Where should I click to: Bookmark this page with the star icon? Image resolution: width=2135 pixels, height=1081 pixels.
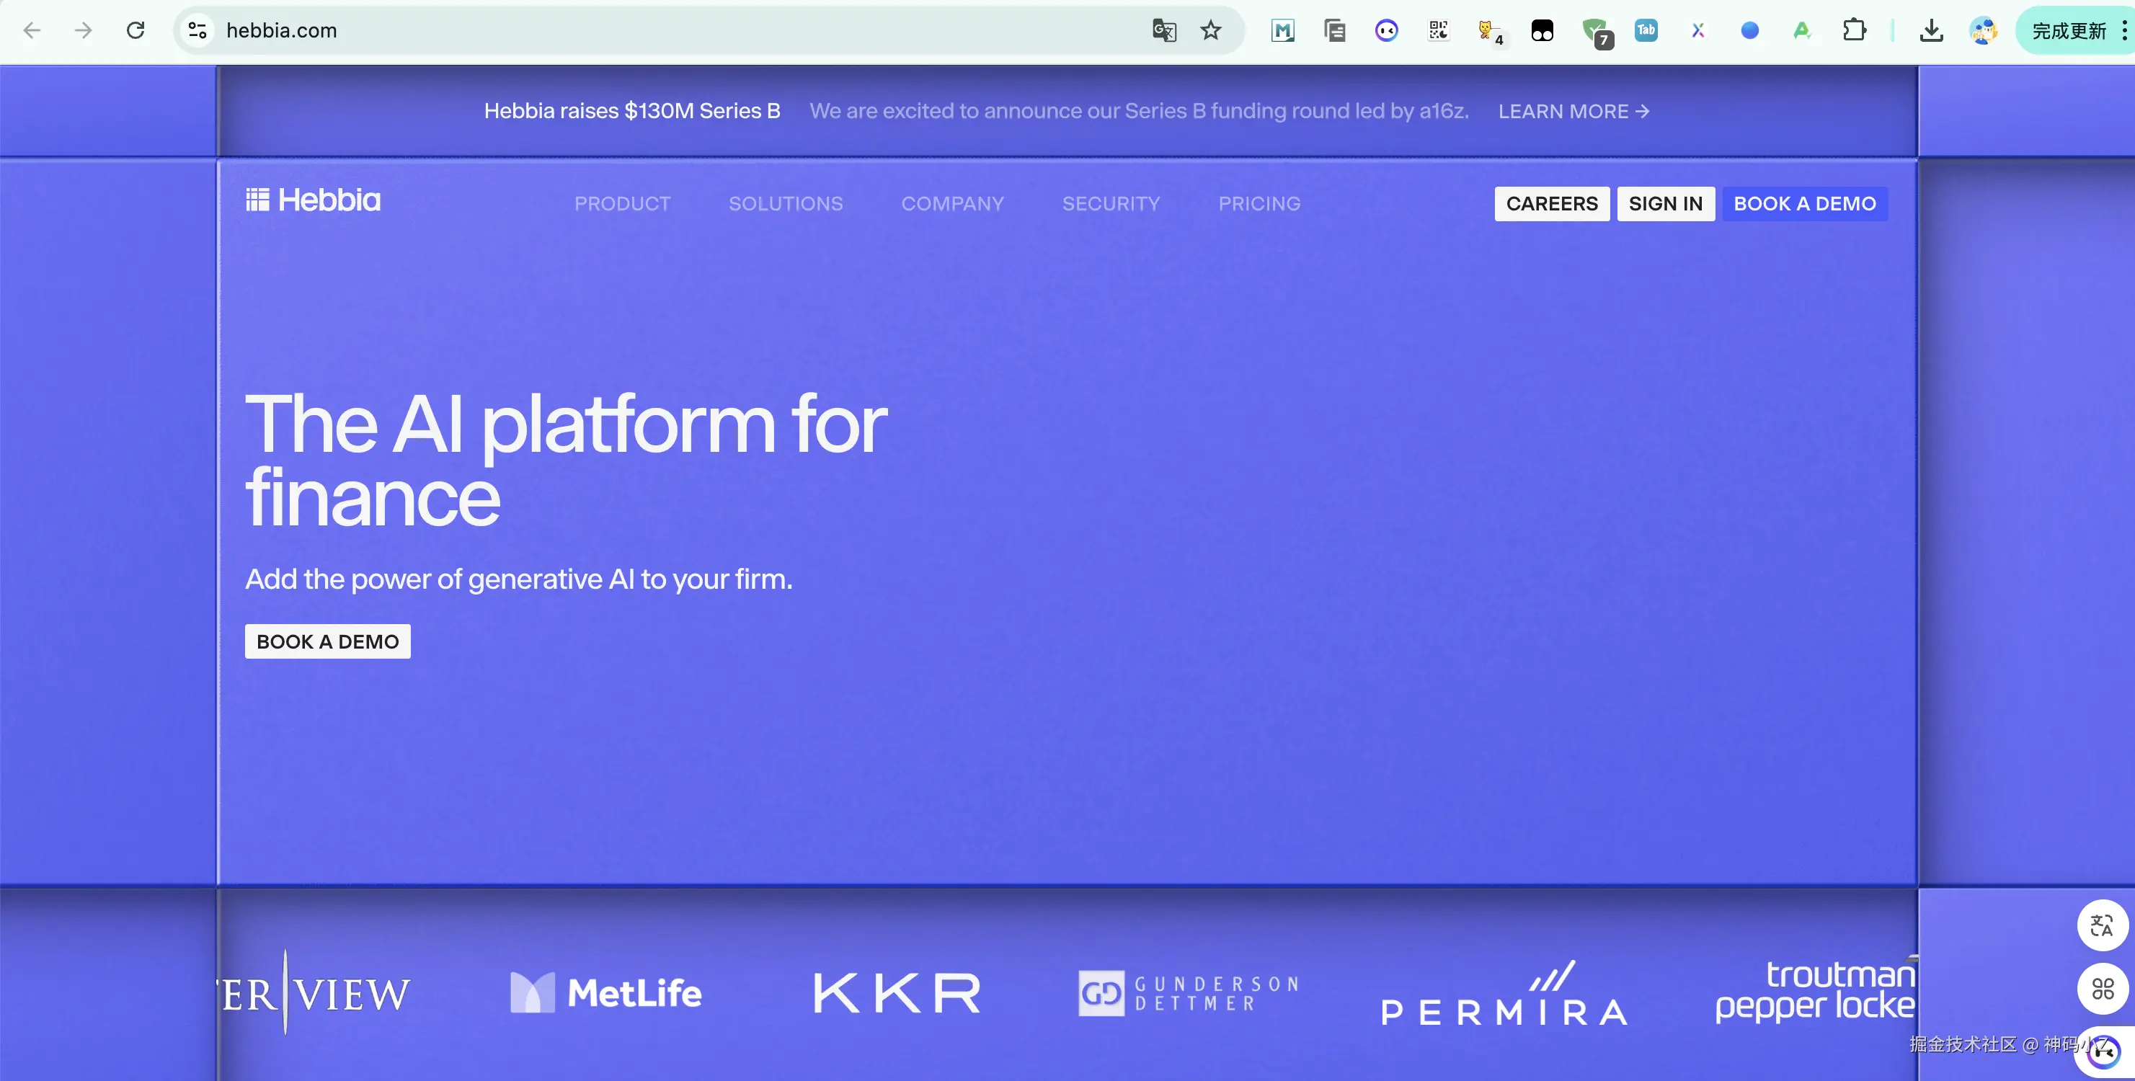point(1211,31)
